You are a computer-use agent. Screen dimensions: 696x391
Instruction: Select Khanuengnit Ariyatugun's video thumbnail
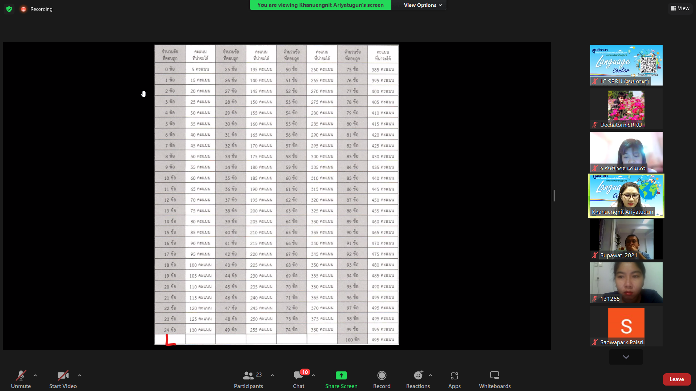[x=626, y=196]
